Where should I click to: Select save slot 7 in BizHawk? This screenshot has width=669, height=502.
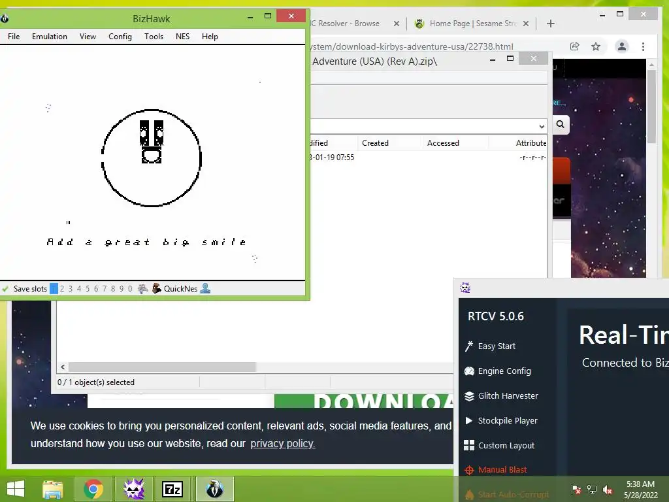105,289
